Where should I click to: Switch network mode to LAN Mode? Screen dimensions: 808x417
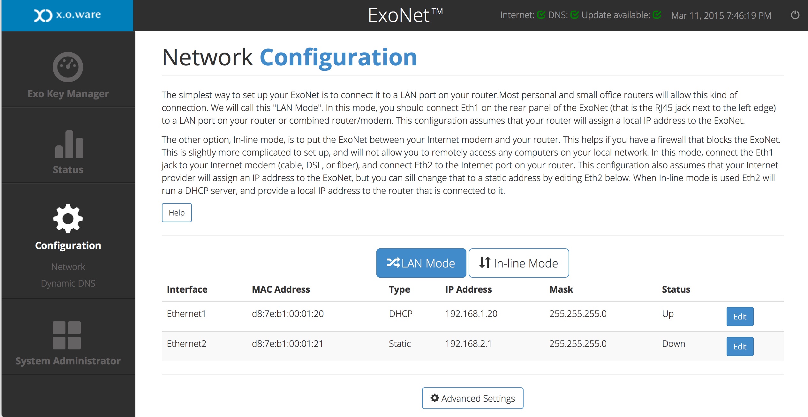tap(421, 263)
